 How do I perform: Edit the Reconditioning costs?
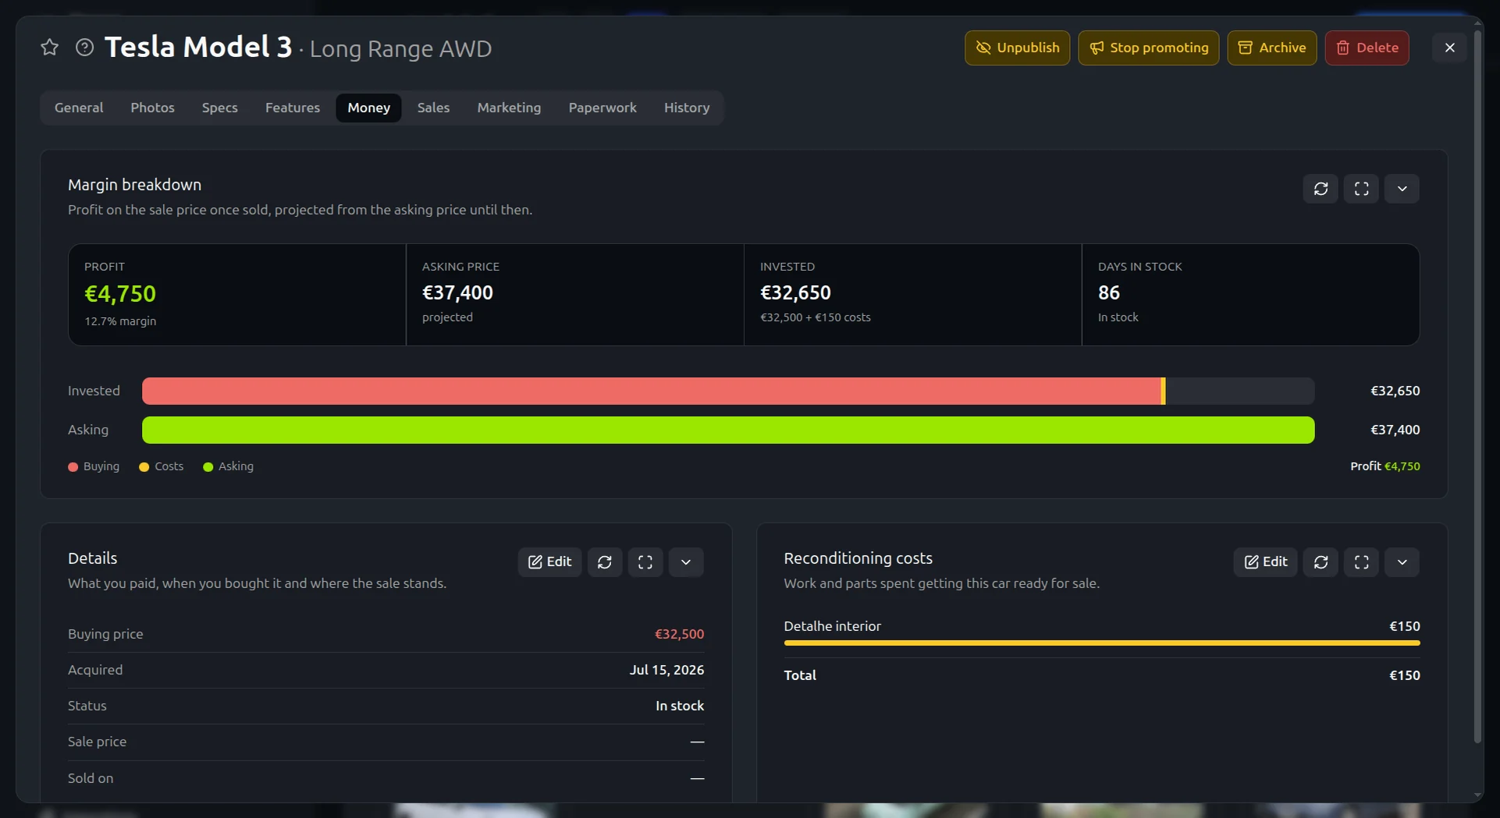pyautogui.click(x=1265, y=562)
